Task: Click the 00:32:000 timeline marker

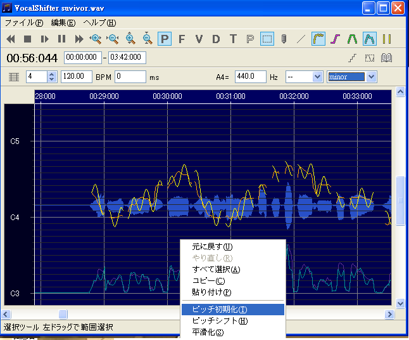Action: point(294,96)
